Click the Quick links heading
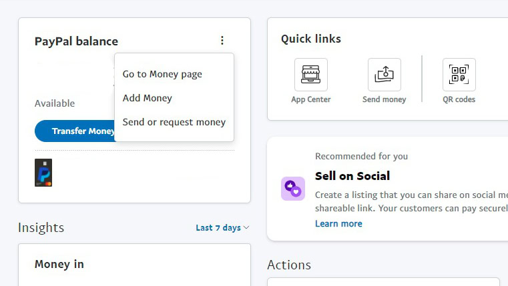Screen dimensions: 508x286 click(x=311, y=39)
